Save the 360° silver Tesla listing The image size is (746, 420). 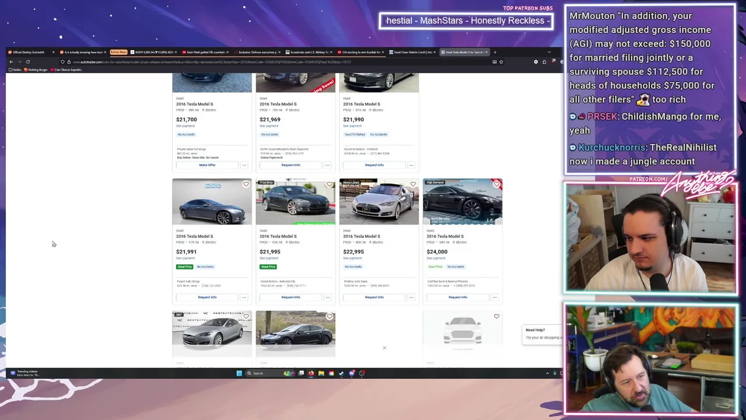246,317
